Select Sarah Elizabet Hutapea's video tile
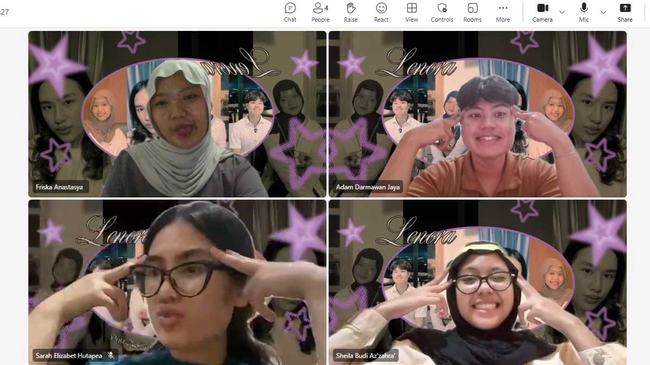The image size is (650, 365). (x=178, y=282)
